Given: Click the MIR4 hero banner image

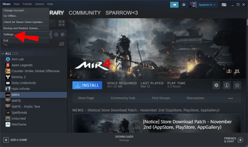Looking at the screenshot, I should (157, 49).
